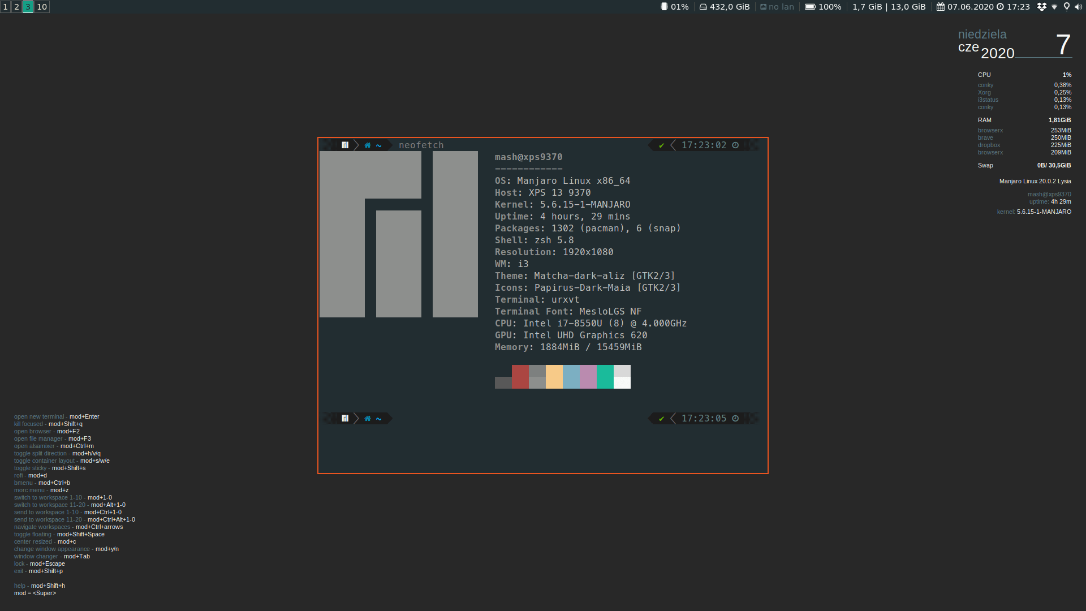The width and height of the screenshot is (1086, 611).
Task: Click 'help - mod+Shift+h' shortcut hint
Action: 40,586
